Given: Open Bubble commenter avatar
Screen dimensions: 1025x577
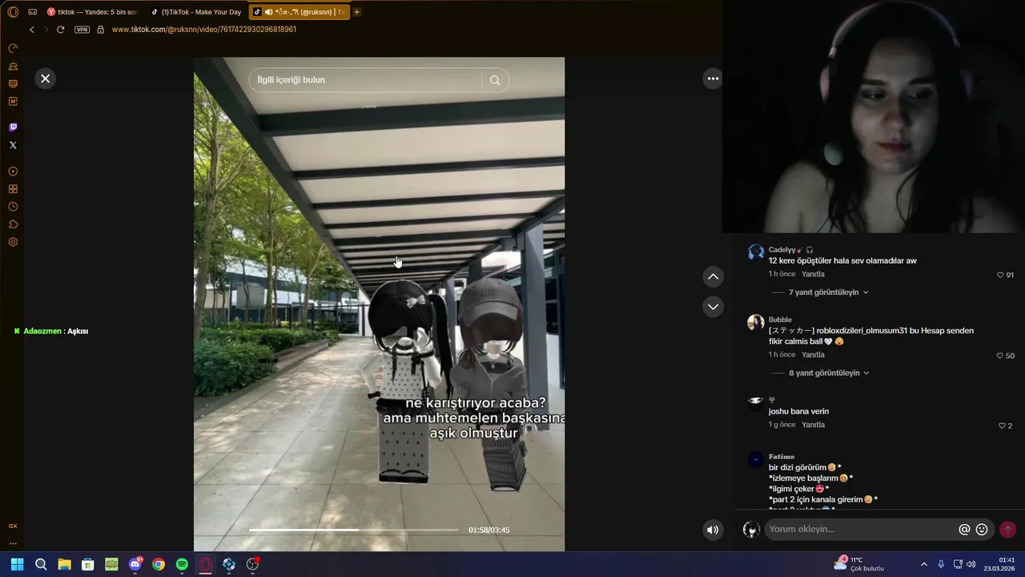Looking at the screenshot, I should 756,322.
